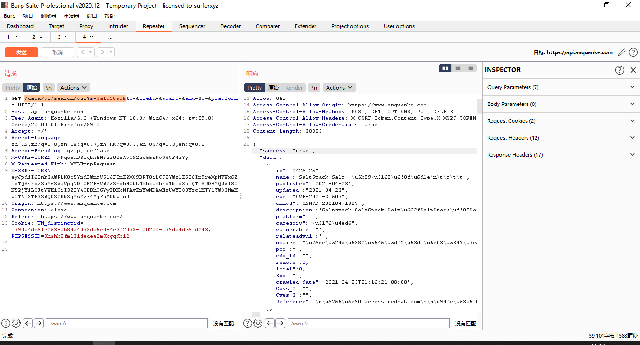Open history dropdown beside the back arrow
This screenshot has width=640, height=345.
[x=91, y=52]
